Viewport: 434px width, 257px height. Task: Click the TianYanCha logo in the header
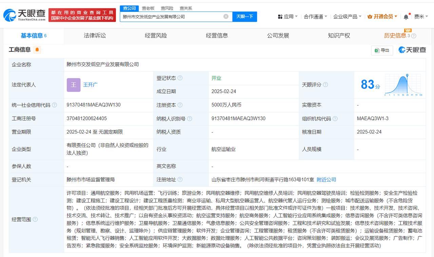[x=24, y=15]
